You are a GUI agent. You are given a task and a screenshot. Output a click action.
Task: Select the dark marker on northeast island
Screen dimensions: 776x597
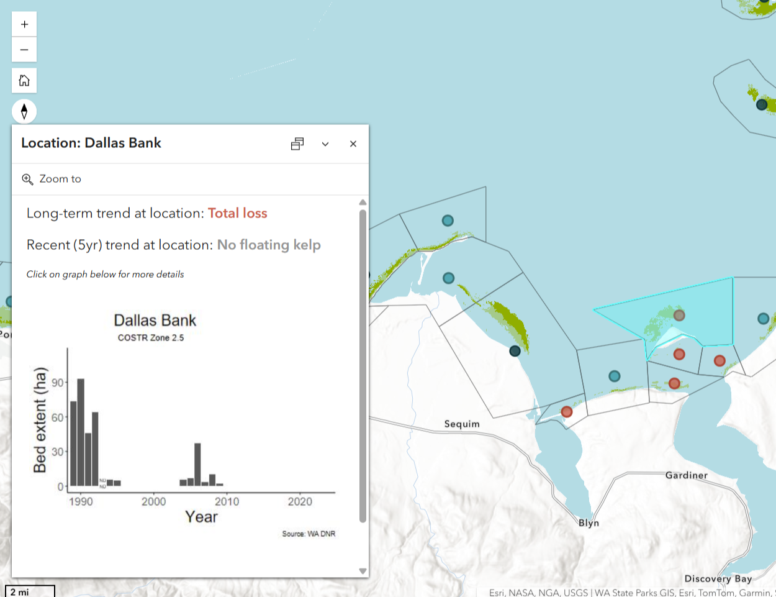tap(762, 105)
